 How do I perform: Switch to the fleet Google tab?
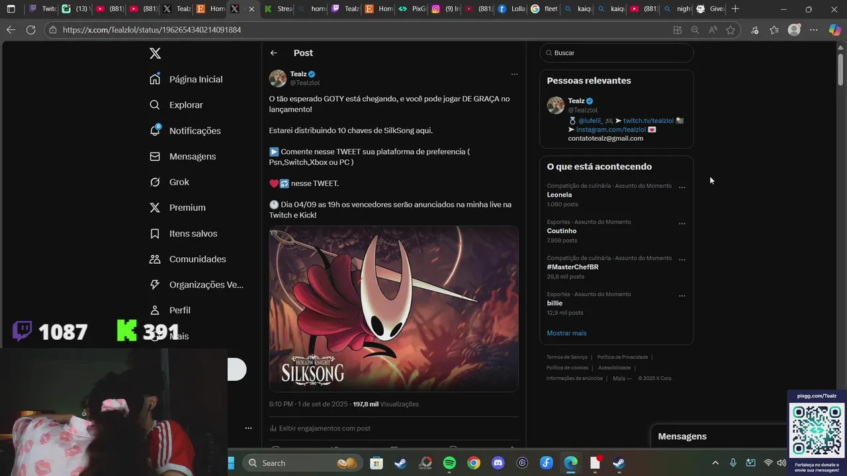(544, 9)
